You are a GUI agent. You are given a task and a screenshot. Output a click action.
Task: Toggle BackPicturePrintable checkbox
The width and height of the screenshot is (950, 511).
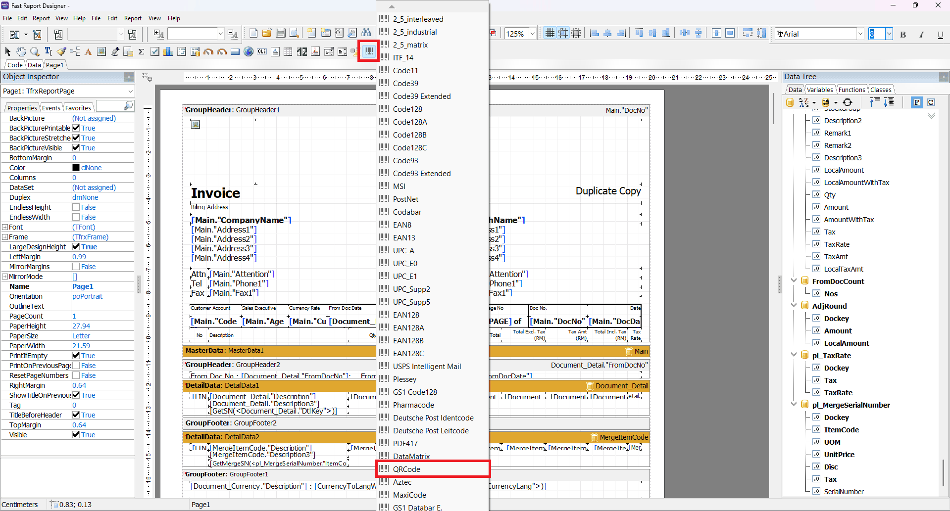pos(76,128)
